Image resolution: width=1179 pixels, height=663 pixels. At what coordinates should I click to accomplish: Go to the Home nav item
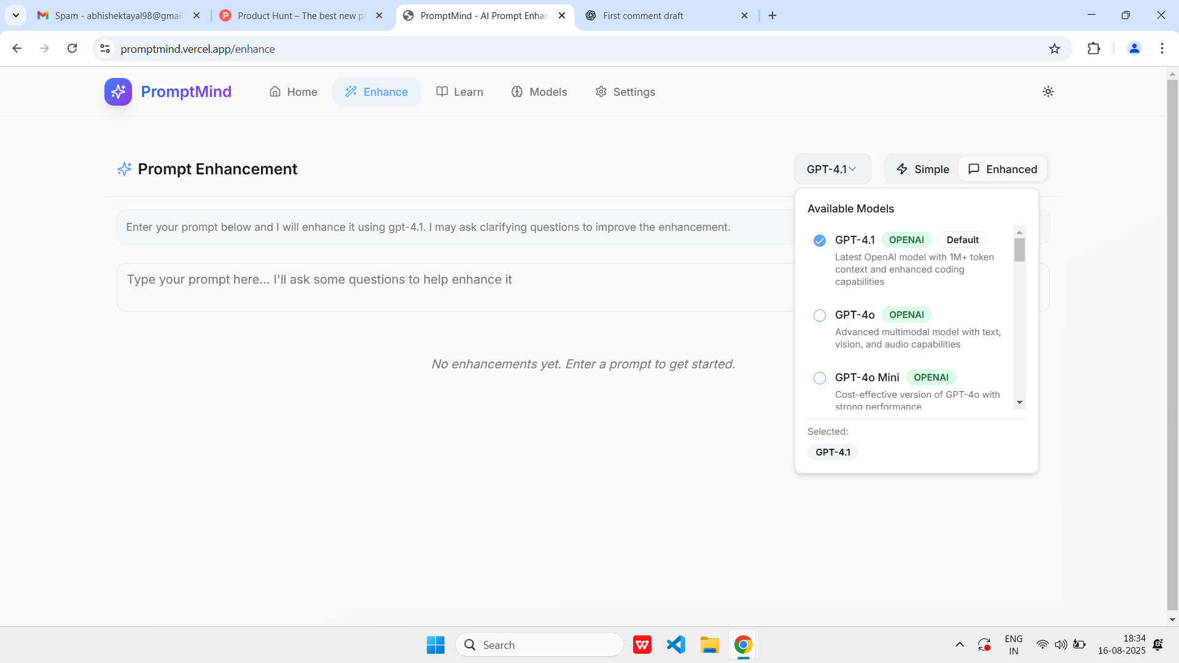point(294,91)
